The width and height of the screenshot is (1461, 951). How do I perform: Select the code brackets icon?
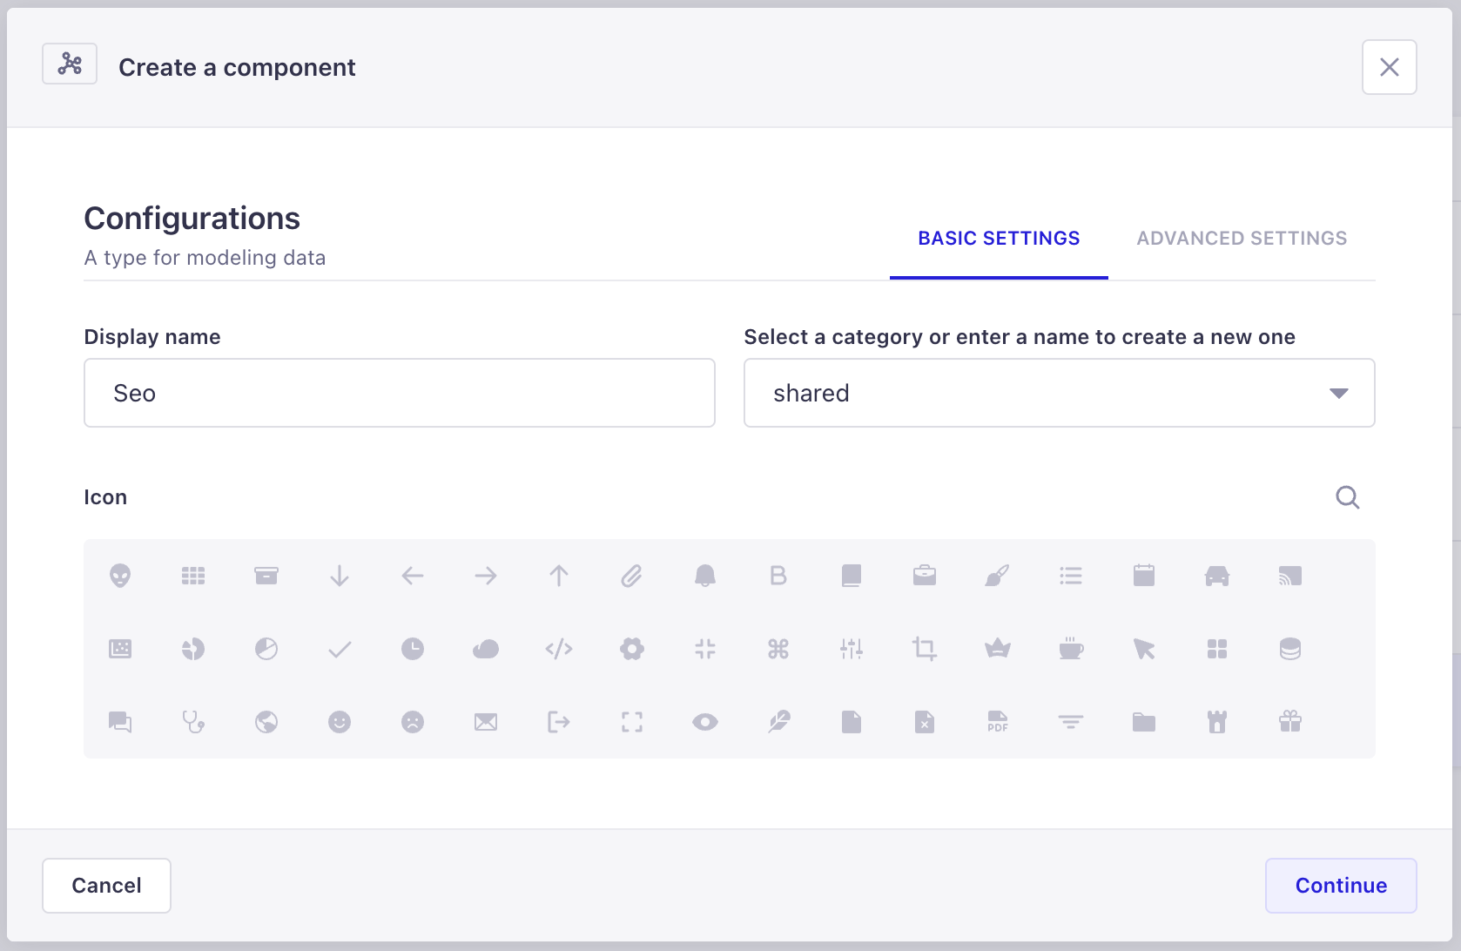pyautogui.click(x=559, y=649)
